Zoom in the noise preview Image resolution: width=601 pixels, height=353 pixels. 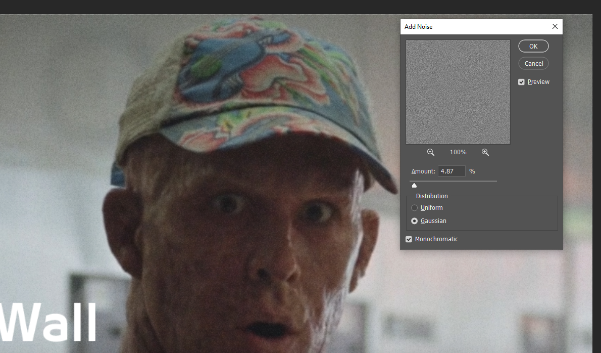[485, 152]
